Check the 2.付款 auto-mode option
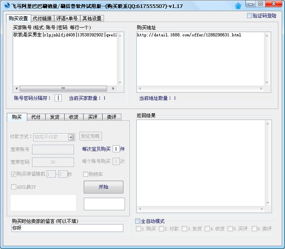This screenshot has width=285, height=249. pos(161,229)
